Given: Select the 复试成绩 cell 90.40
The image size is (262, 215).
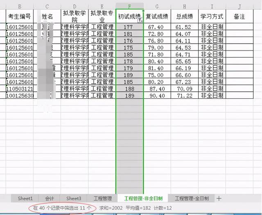Looking at the screenshot, I should (157, 95).
